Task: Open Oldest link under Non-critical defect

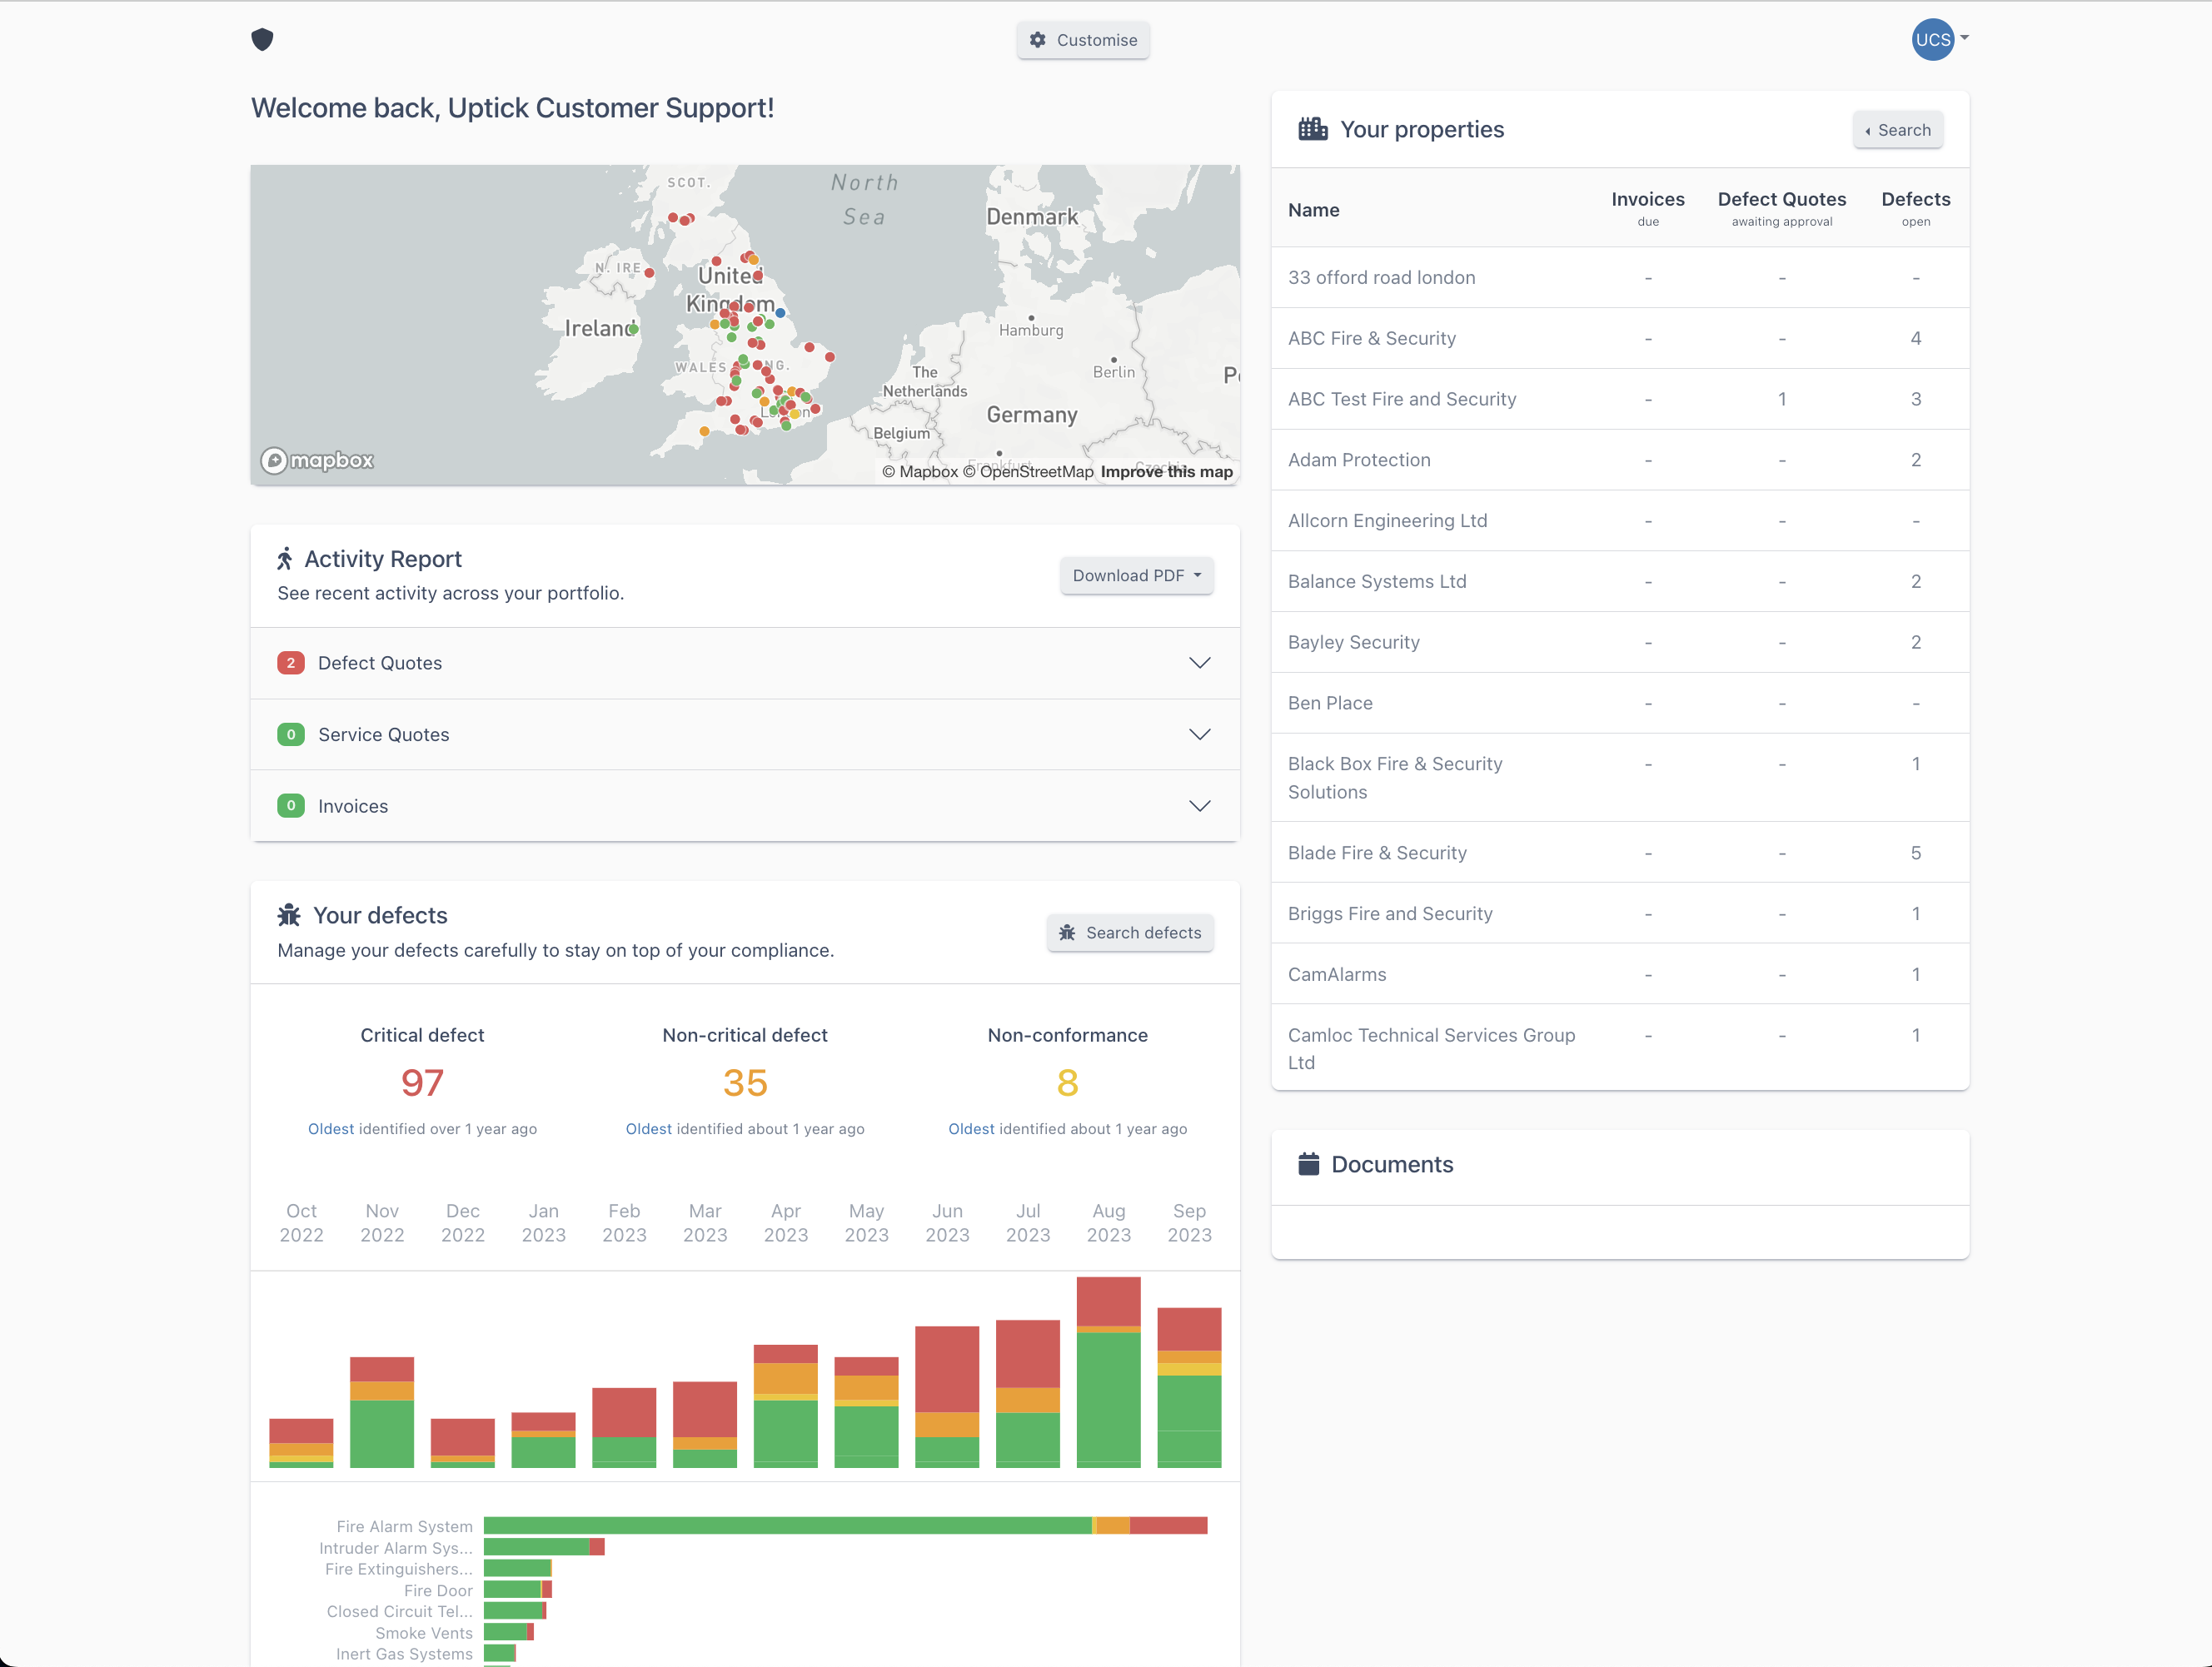Action: click(649, 1128)
